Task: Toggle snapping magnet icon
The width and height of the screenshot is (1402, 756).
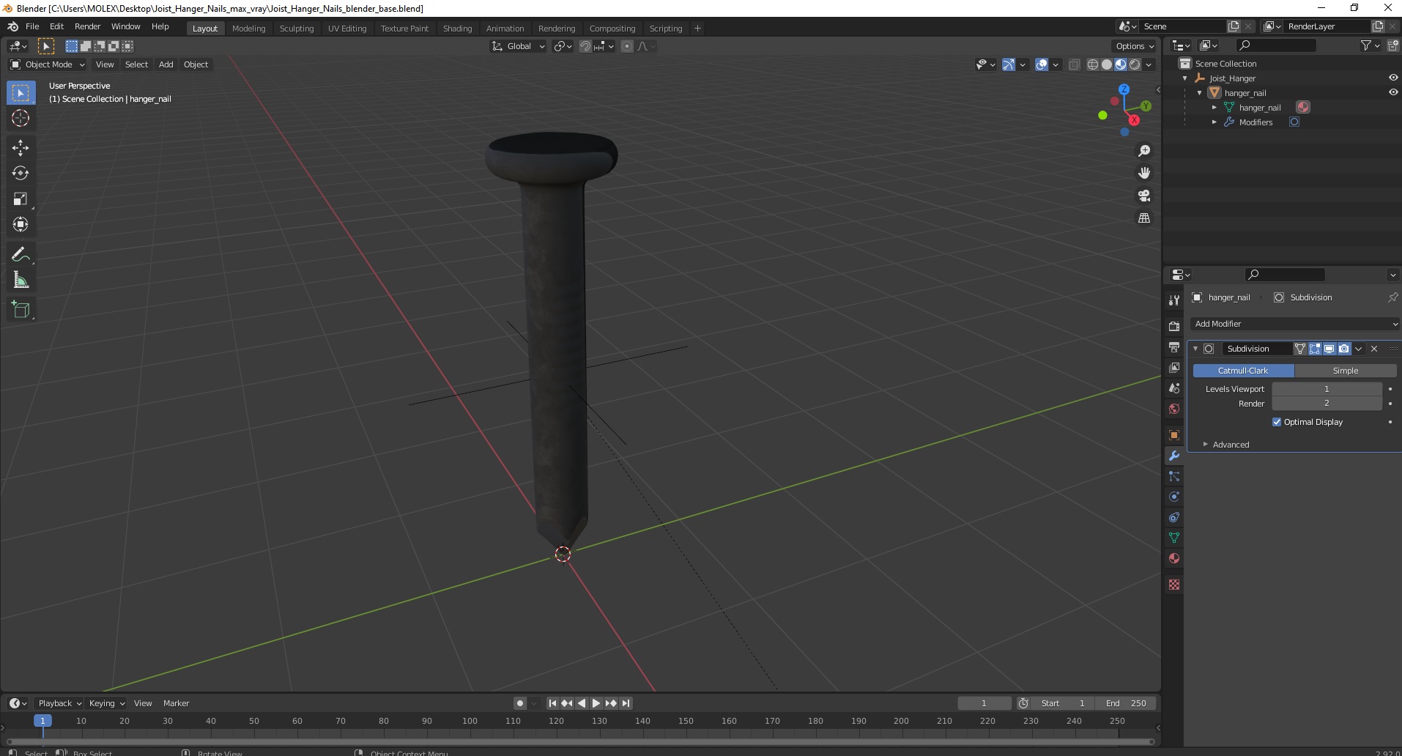Action: point(585,46)
